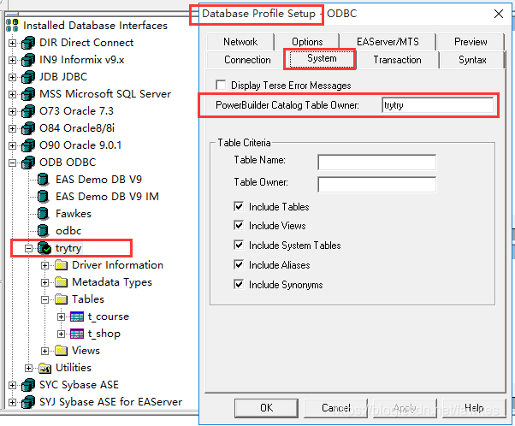Click the OK button
The height and width of the screenshot is (426, 515).
point(266,408)
